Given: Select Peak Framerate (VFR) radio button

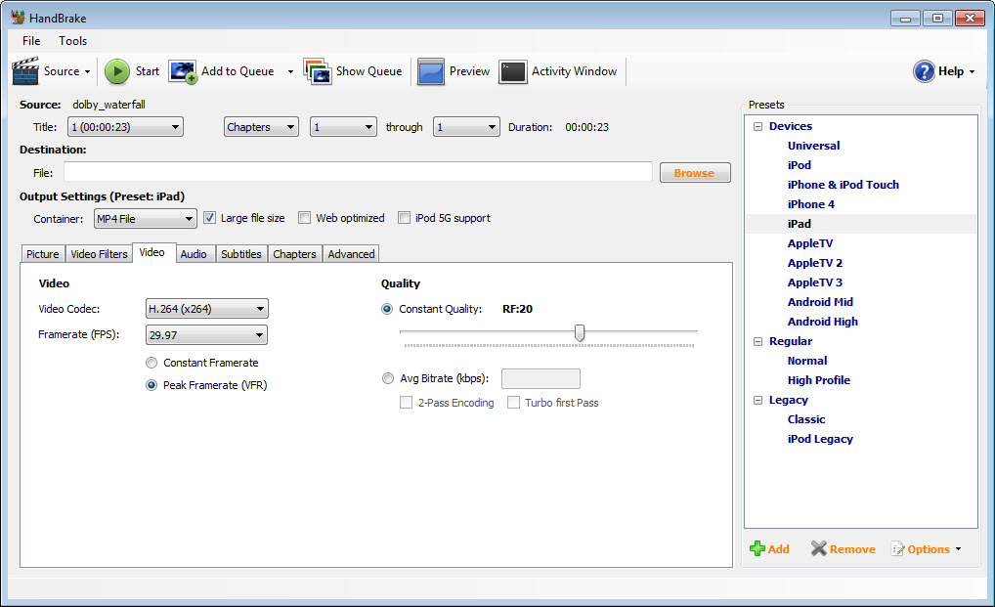Looking at the screenshot, I should (x=151, y=385).
